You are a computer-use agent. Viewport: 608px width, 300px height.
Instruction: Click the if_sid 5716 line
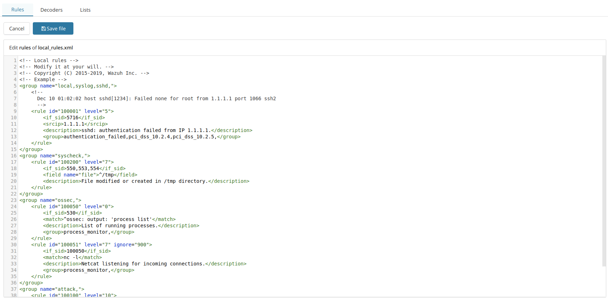tap(74, 118)
